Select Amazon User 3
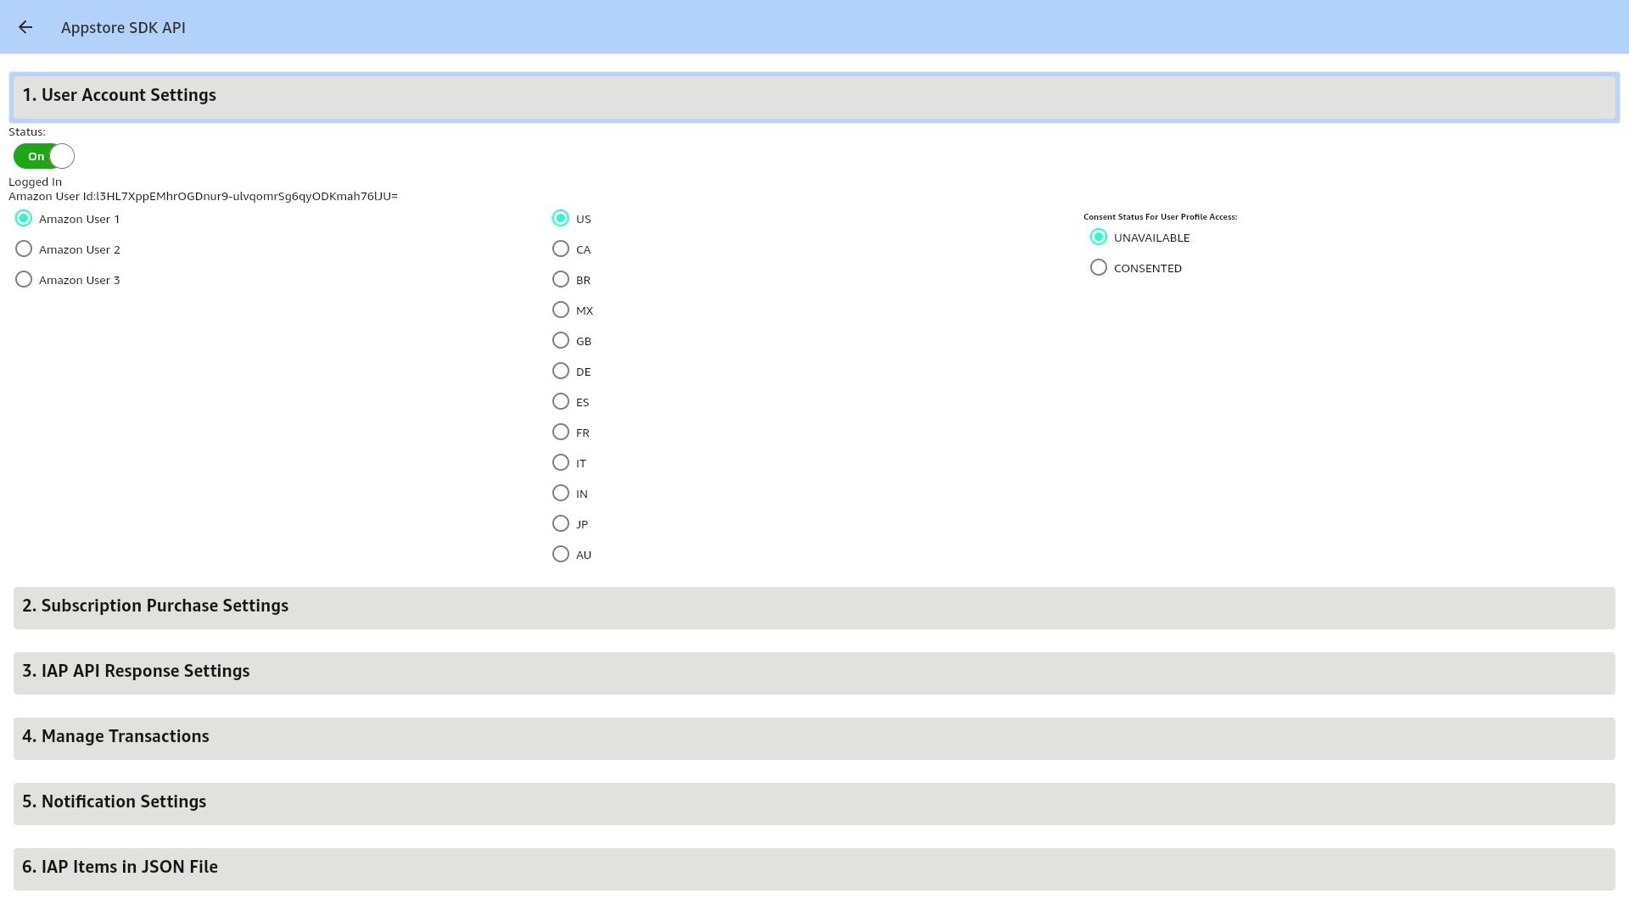 (x=24, y=279)
